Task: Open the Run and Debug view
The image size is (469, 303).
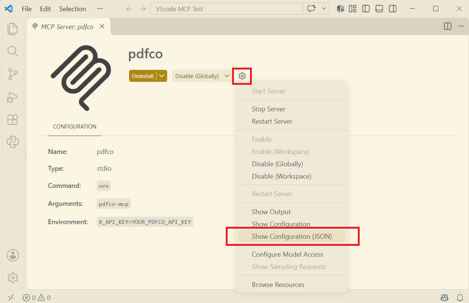Action: coord(13,97)
